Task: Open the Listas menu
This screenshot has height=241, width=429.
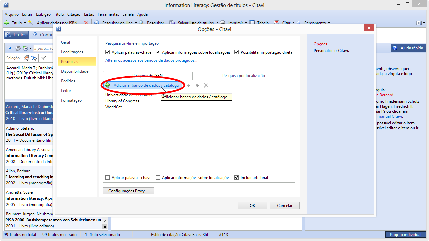Action: 89,14
